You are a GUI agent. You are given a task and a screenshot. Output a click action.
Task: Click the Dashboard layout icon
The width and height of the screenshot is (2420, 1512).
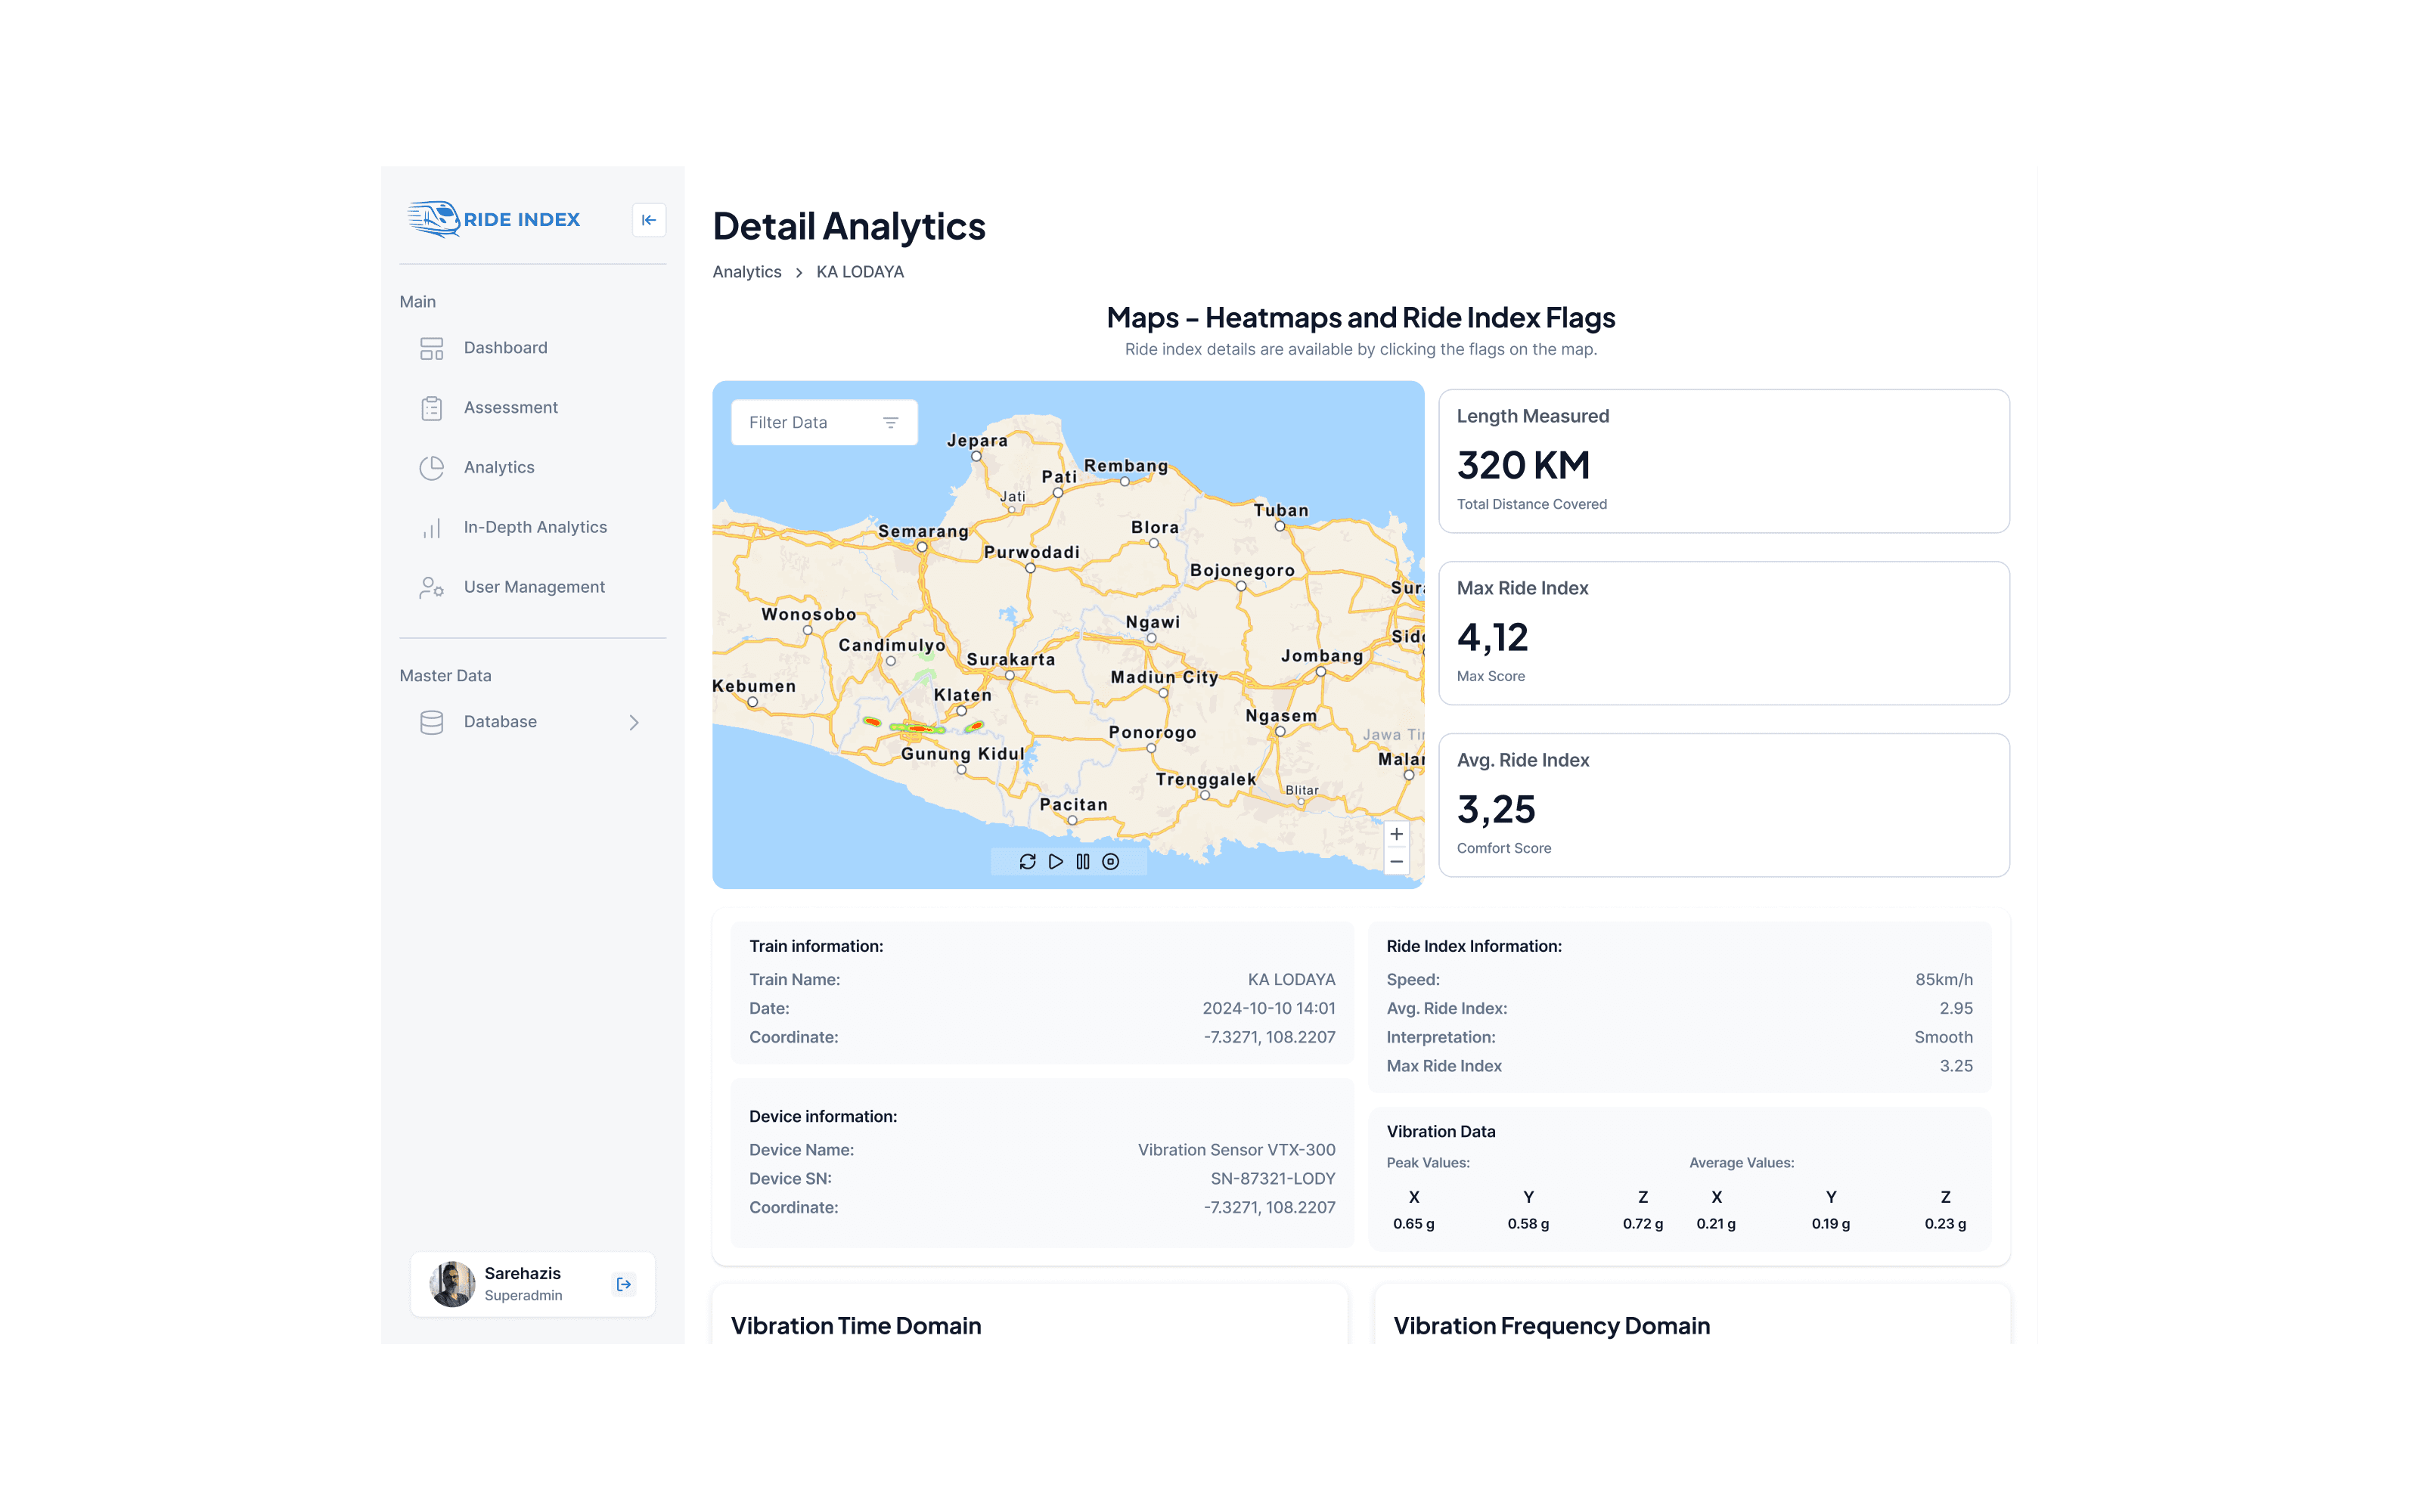(x=431, y=348)
